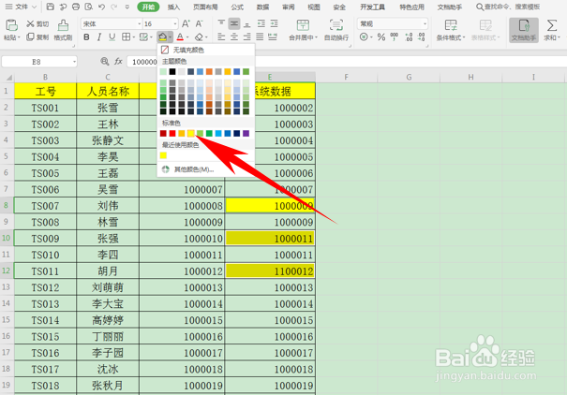Click the Redo arrow icon

point(114,7)
